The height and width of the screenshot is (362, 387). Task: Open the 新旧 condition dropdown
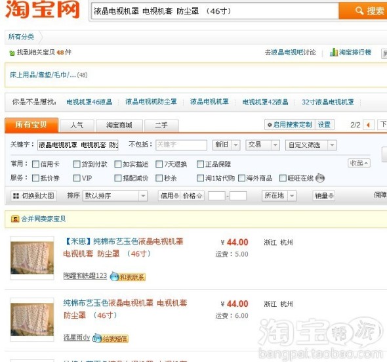tap(226, 145)
